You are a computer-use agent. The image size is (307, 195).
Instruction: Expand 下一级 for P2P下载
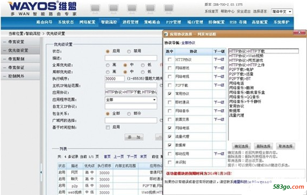219,85
